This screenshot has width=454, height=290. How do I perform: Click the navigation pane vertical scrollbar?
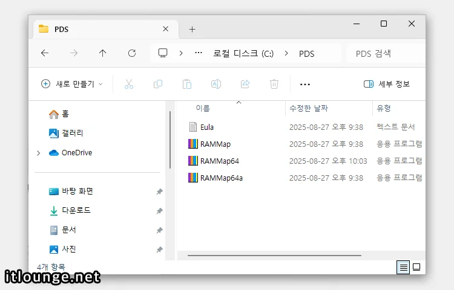click(170, 140)
